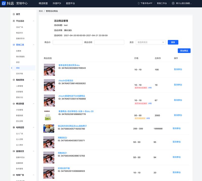Click the blue 搜索 button
Image resolution: width=202 pixels, height=181 pixels.
173,42
